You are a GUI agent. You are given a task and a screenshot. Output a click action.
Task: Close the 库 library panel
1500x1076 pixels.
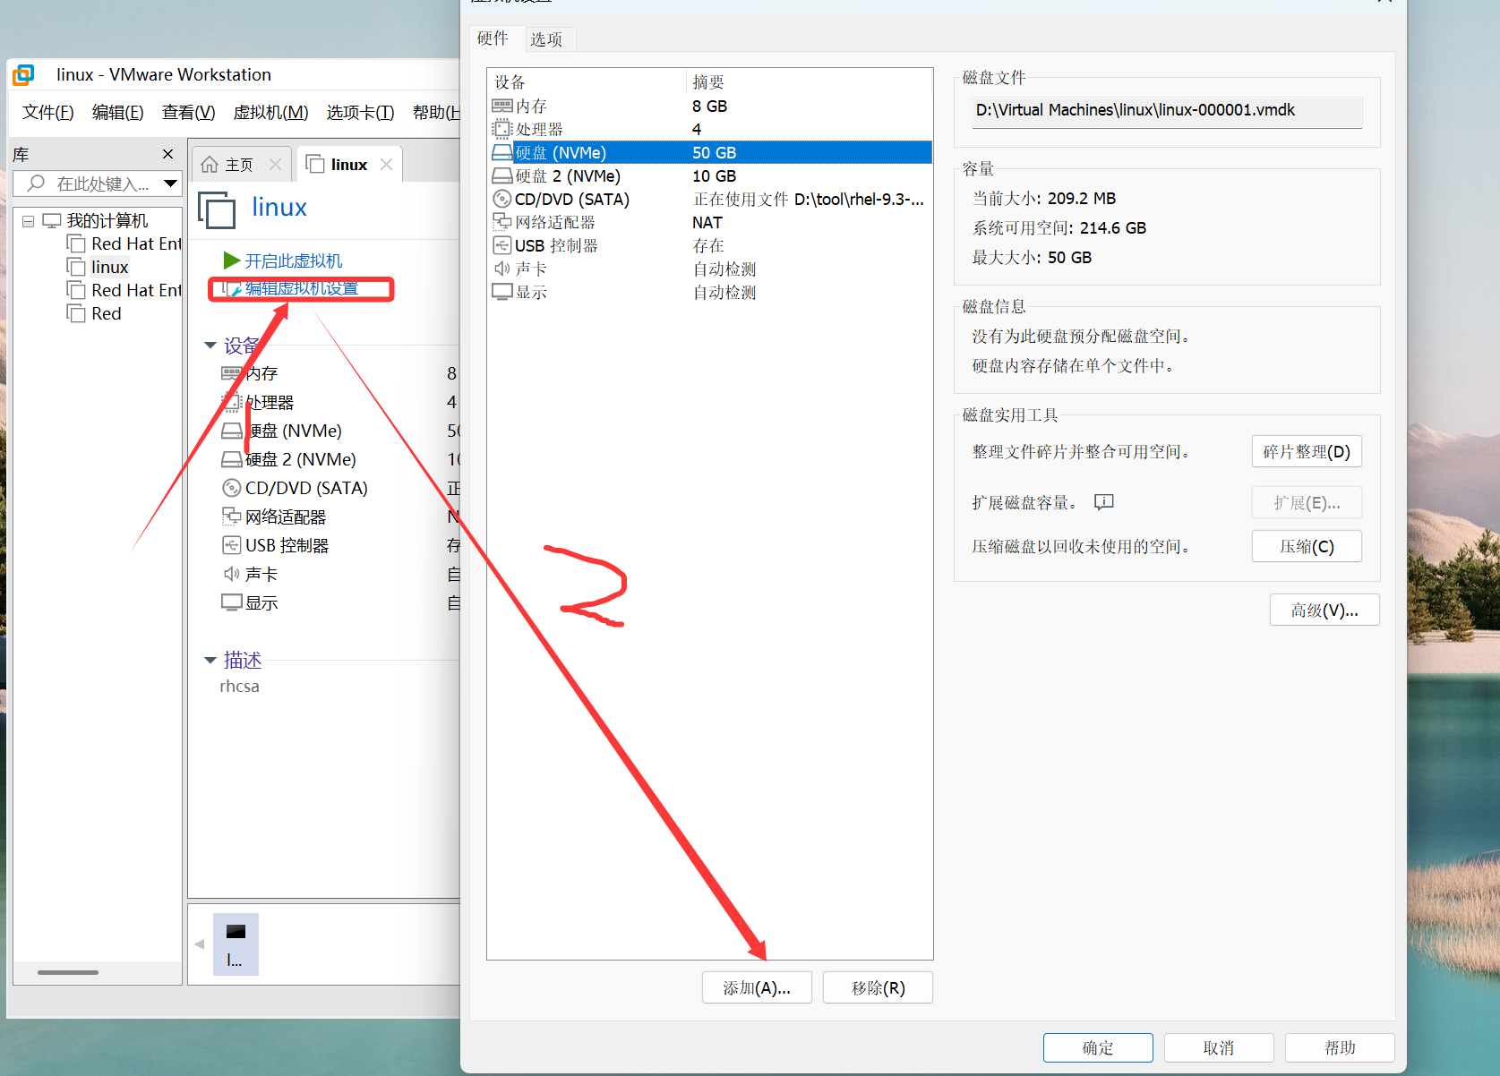(x=167, y=154)
